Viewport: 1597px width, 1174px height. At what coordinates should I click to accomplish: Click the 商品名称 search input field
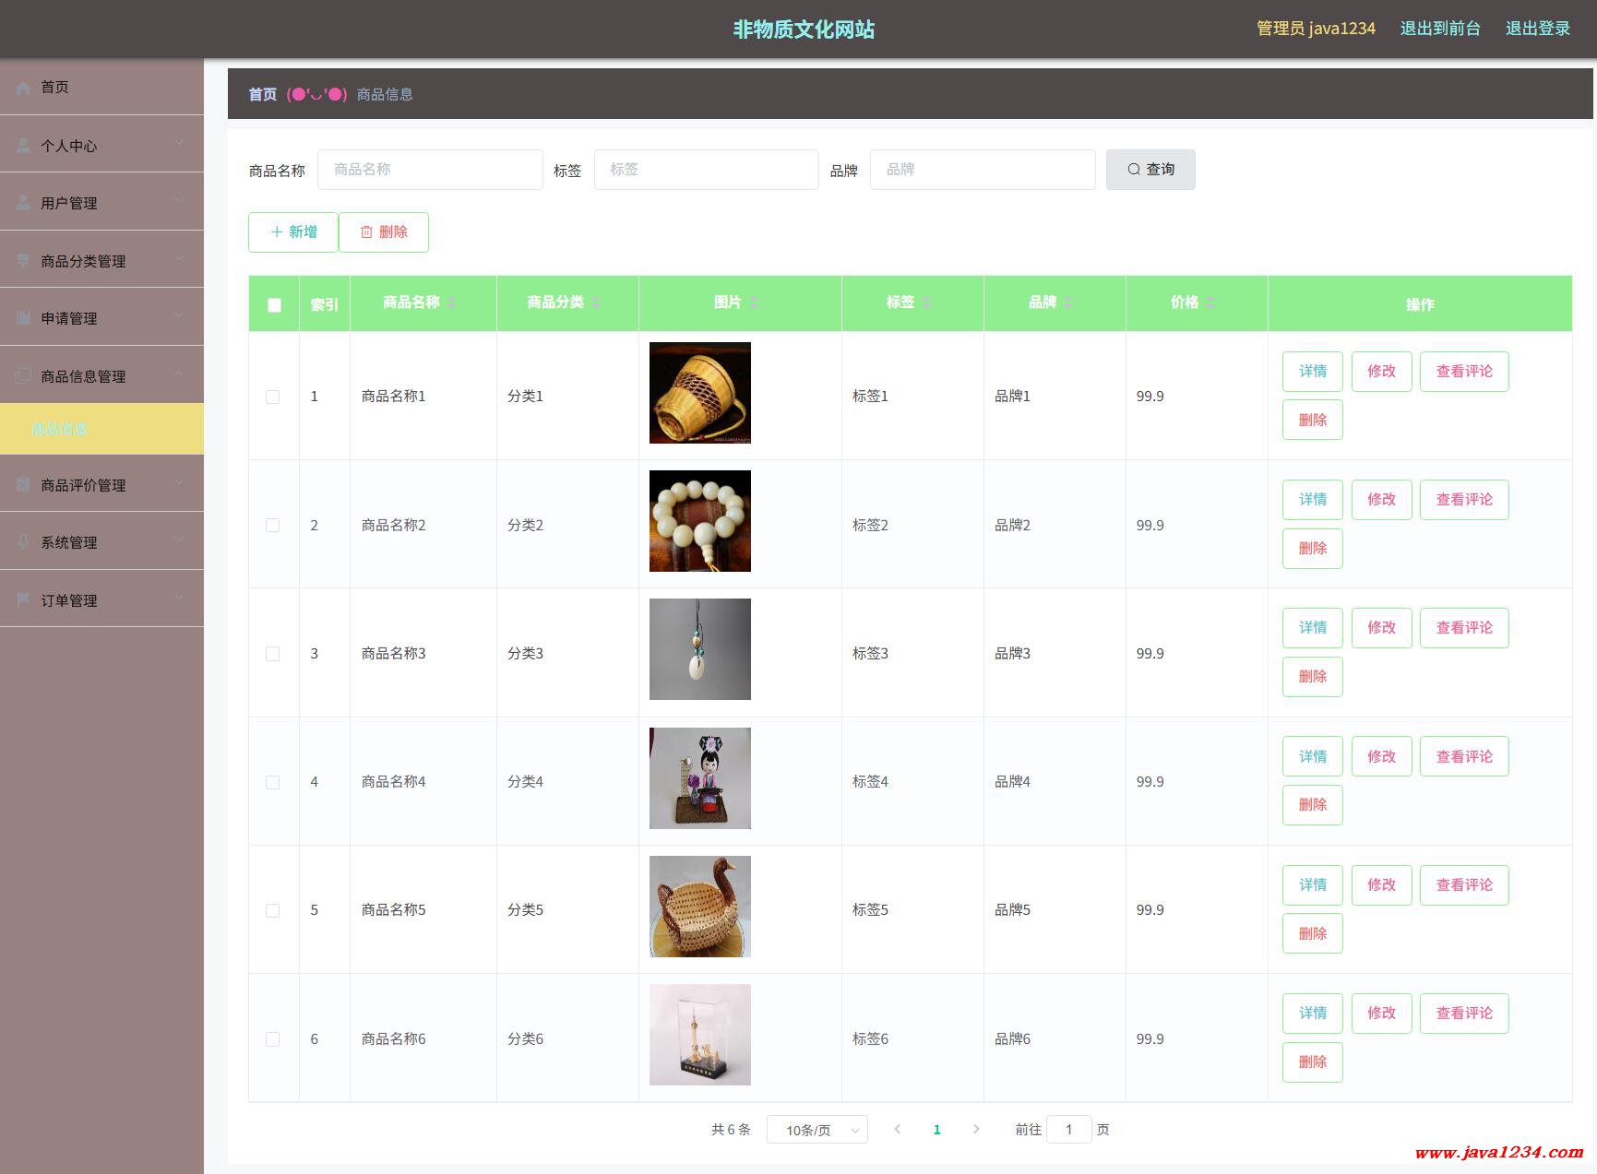click(x=430, y=170)
